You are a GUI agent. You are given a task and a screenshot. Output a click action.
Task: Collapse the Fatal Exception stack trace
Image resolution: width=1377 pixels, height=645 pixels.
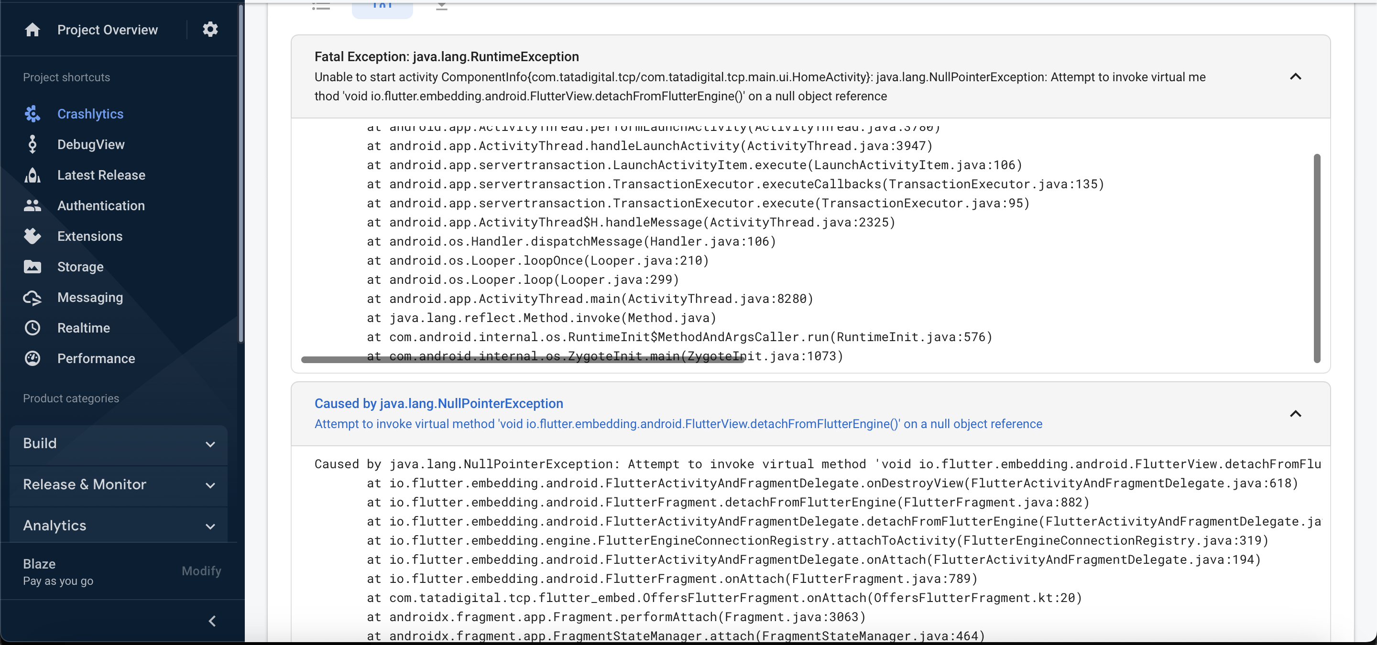1296,77
